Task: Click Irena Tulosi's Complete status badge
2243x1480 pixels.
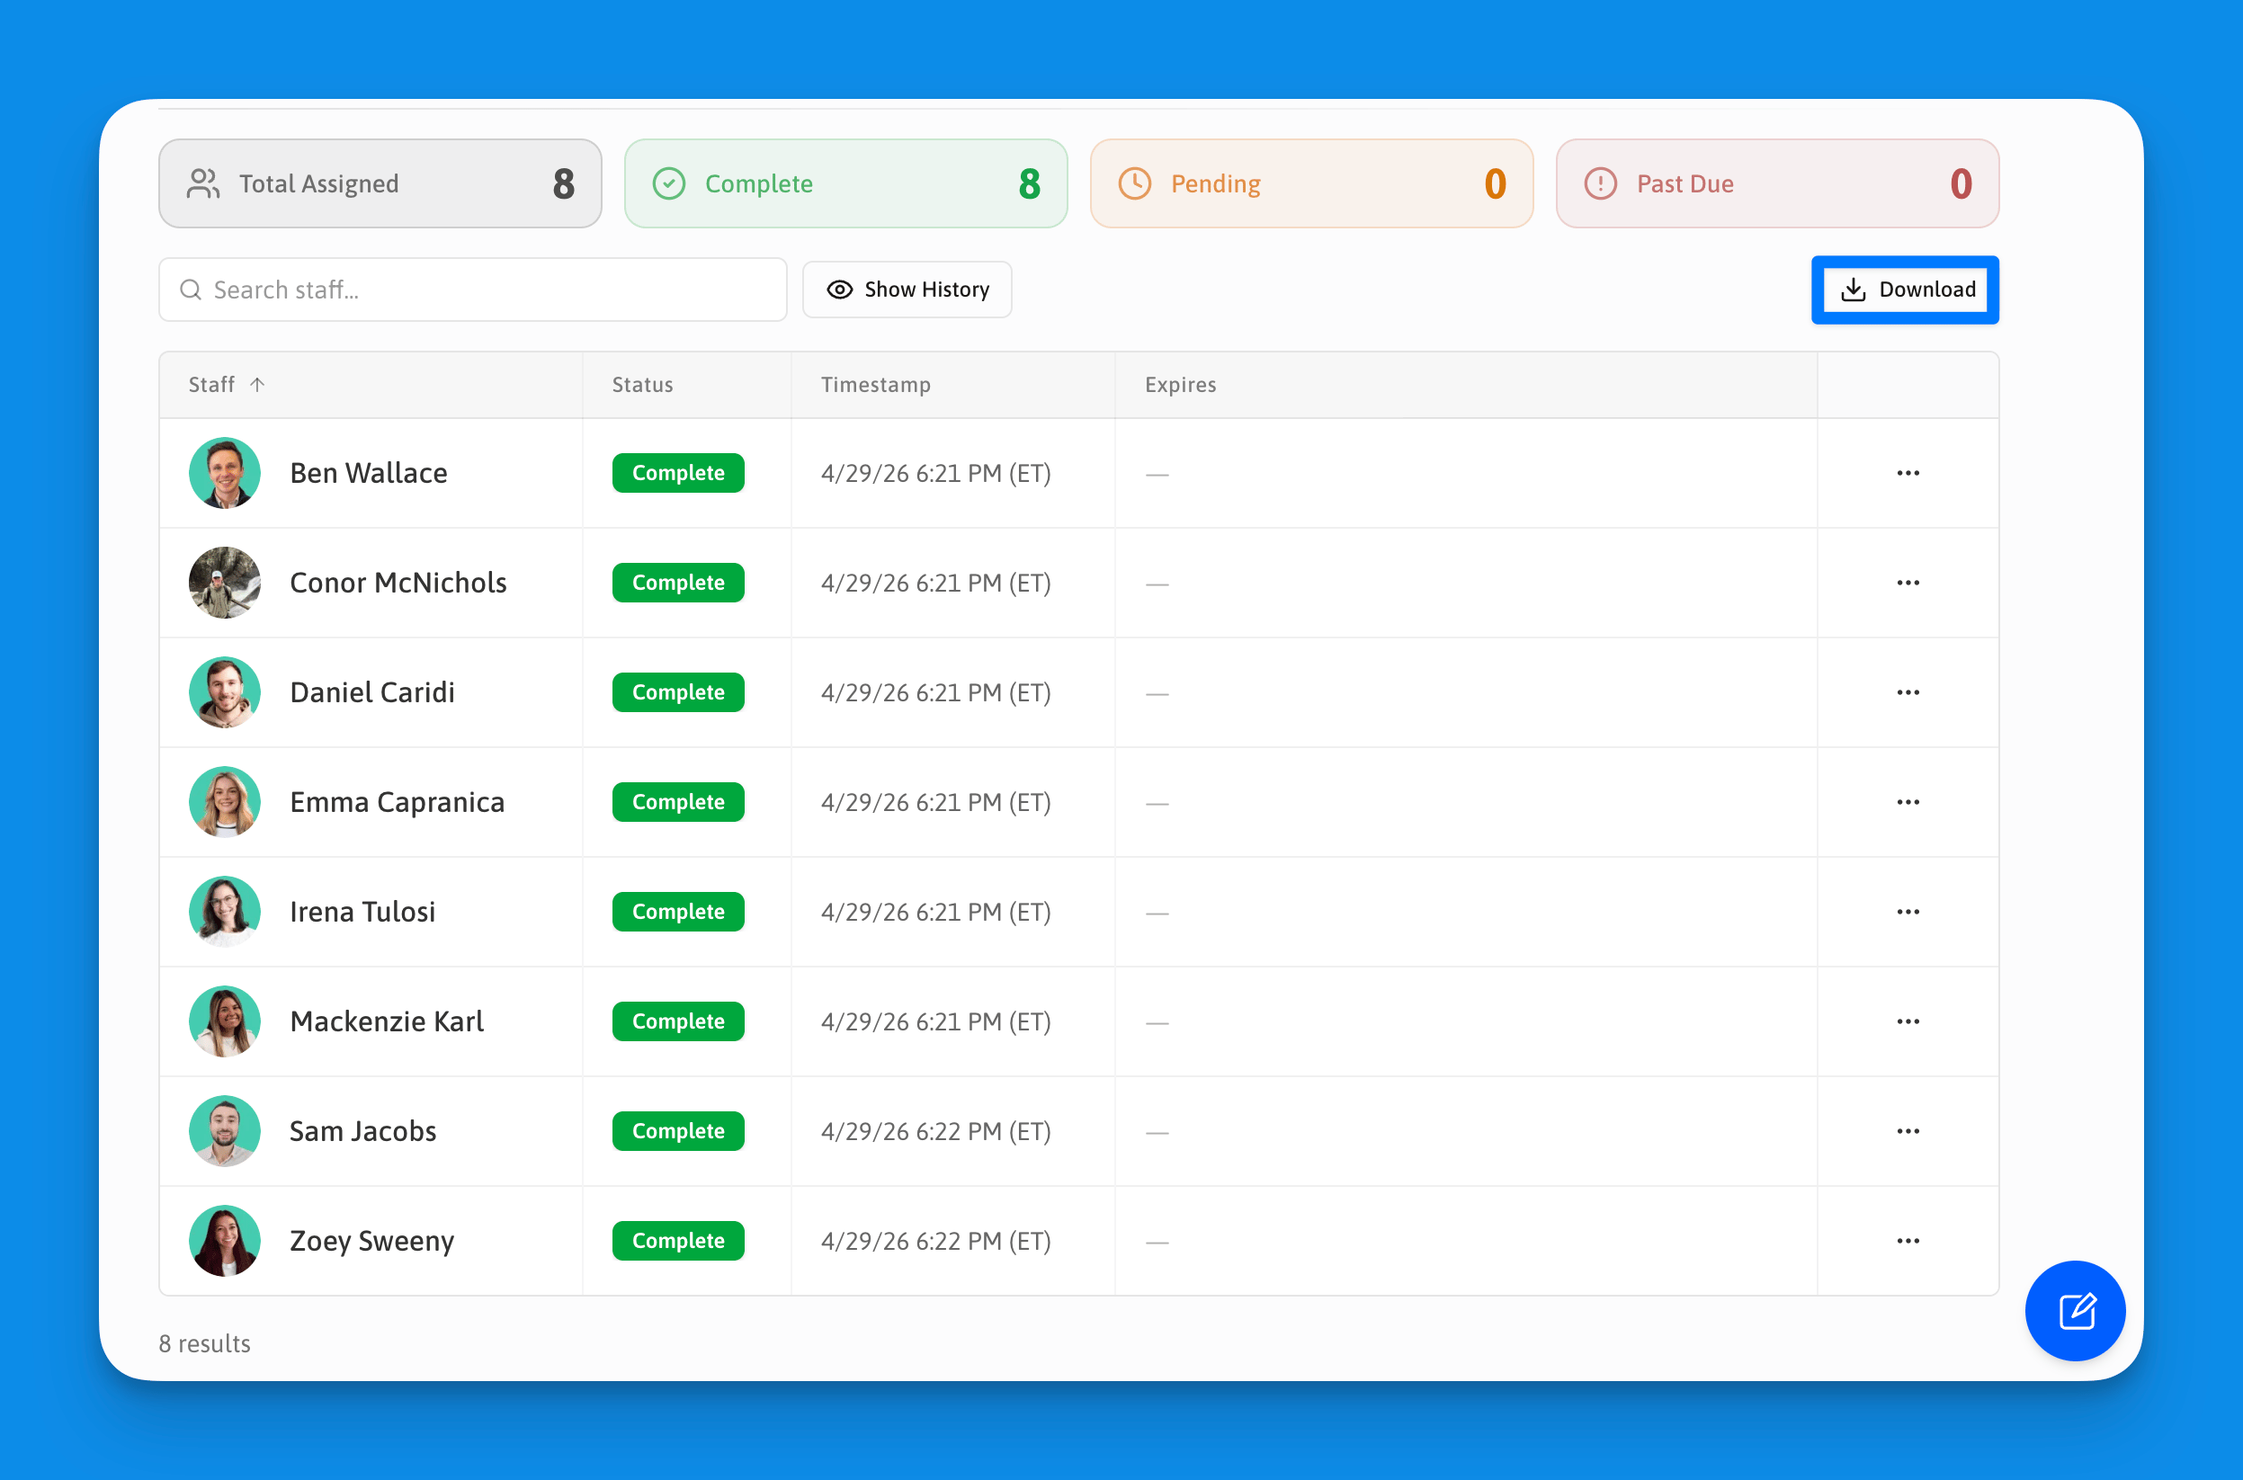Action: coord(678,912)
